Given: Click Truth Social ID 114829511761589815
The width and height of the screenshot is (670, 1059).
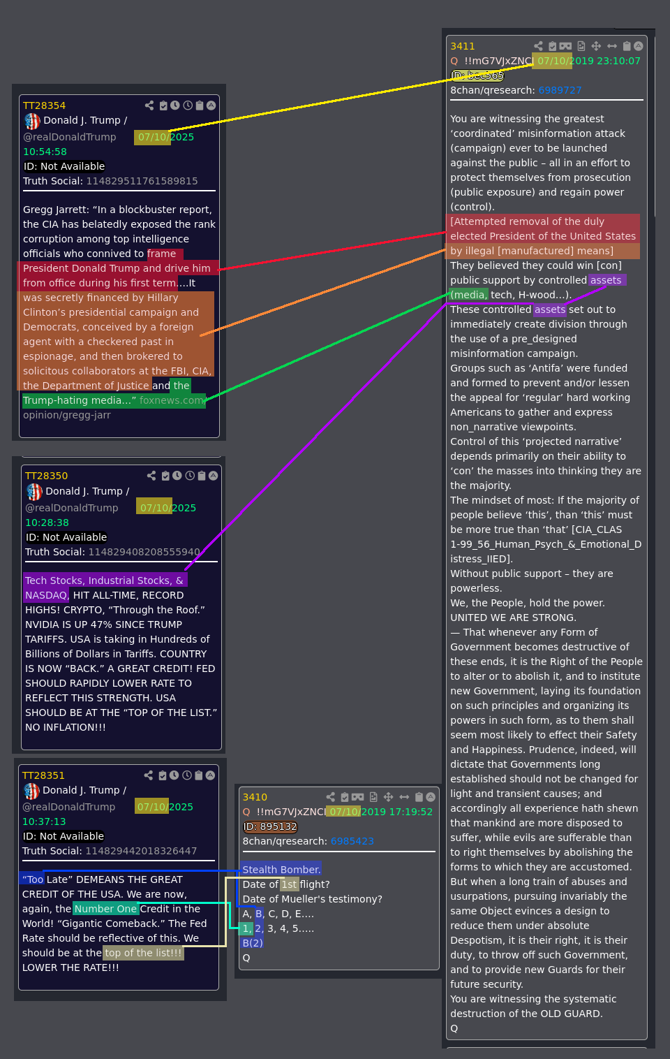Looking at the screenshot, I should (x=142, y=181).
